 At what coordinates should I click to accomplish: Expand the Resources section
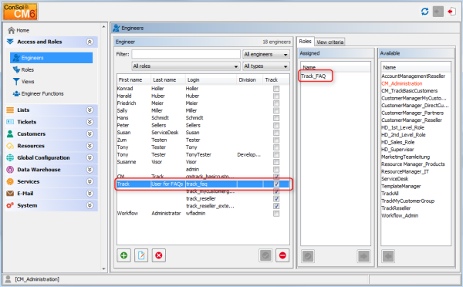click(x=90, y=146)
